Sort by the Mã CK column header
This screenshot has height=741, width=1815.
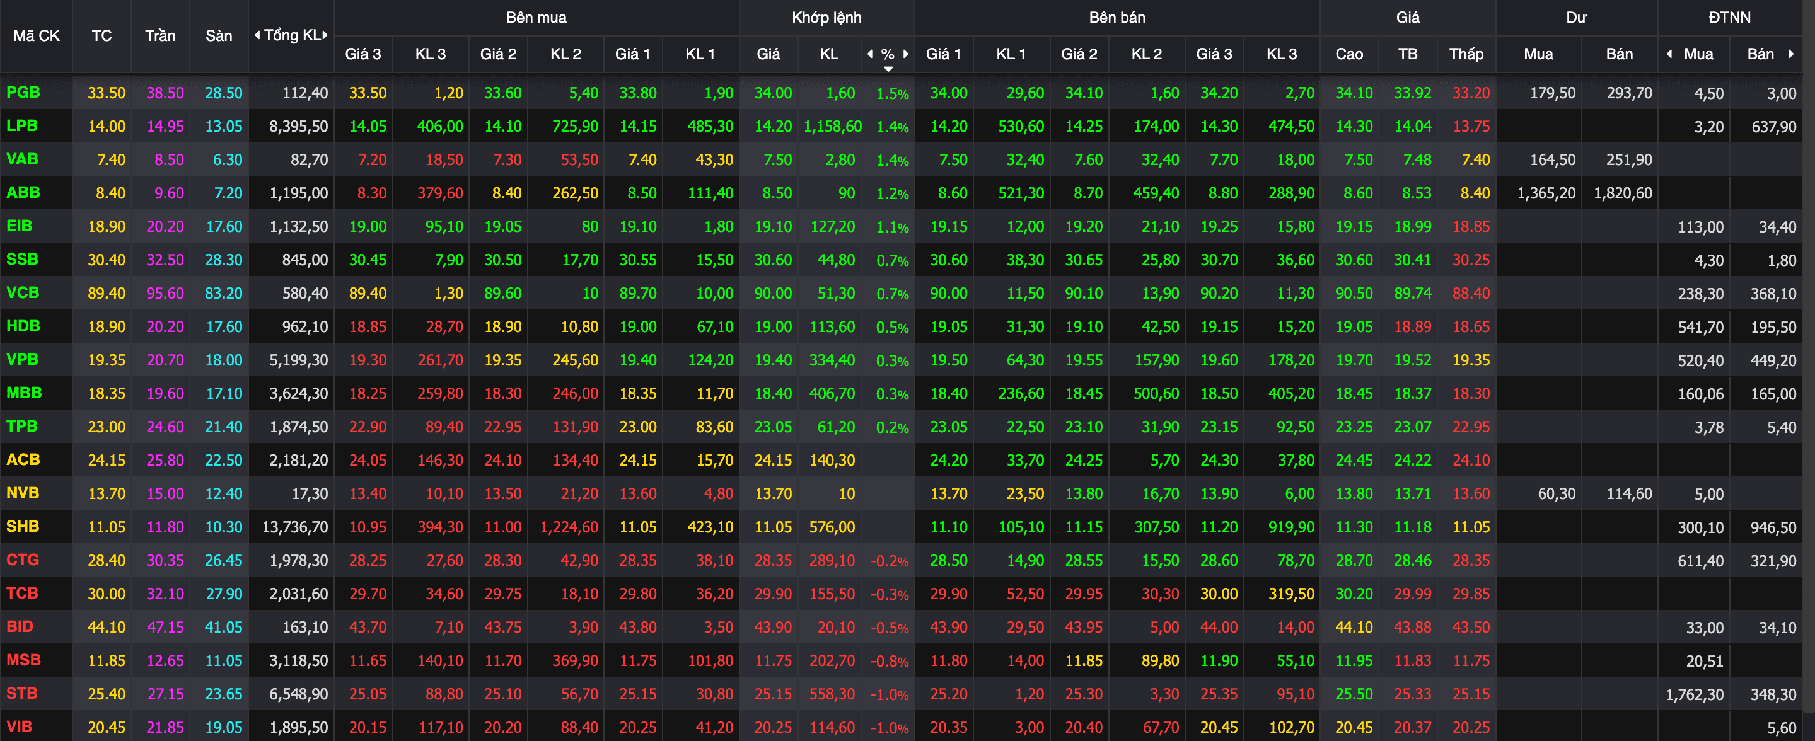pos(37,35)
